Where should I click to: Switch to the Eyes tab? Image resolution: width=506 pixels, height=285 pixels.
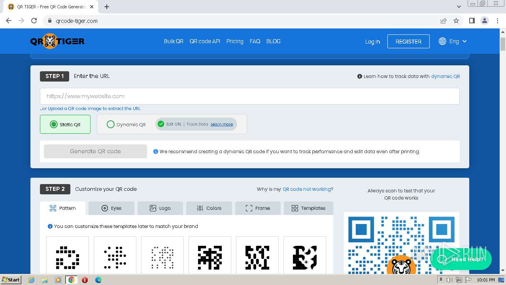point(111,208)
